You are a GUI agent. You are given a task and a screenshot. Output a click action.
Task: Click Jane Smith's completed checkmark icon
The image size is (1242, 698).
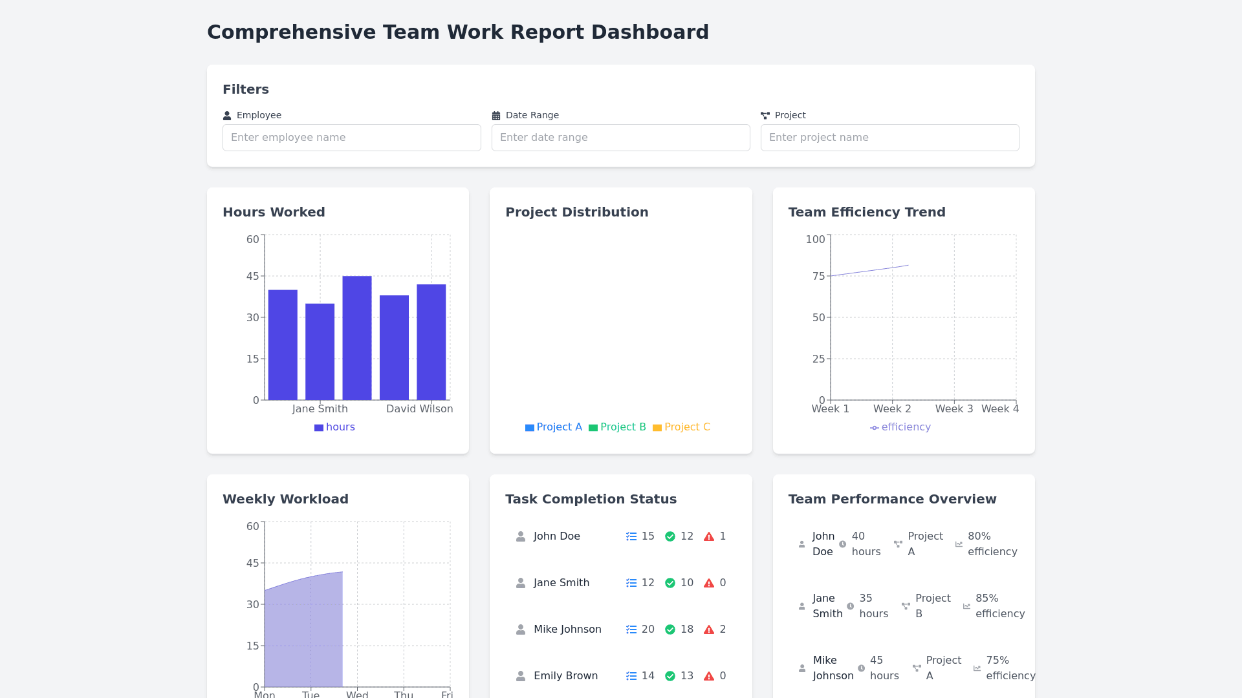pyautogui.click(x=670, y=583)
